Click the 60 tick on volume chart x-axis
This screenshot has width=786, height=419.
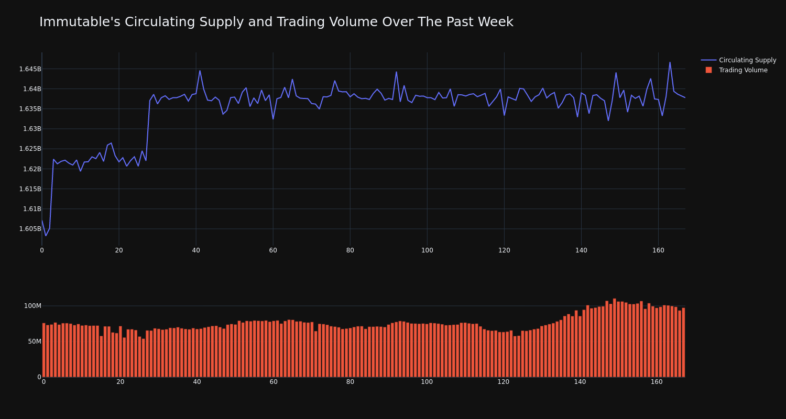(x=274, y=382)
